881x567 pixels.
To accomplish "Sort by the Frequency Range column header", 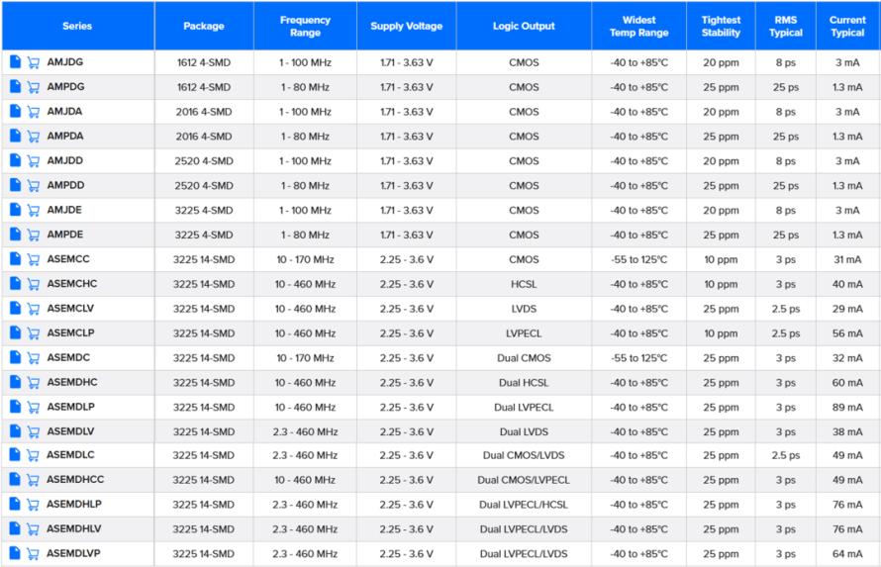I will tap(306, 26).
